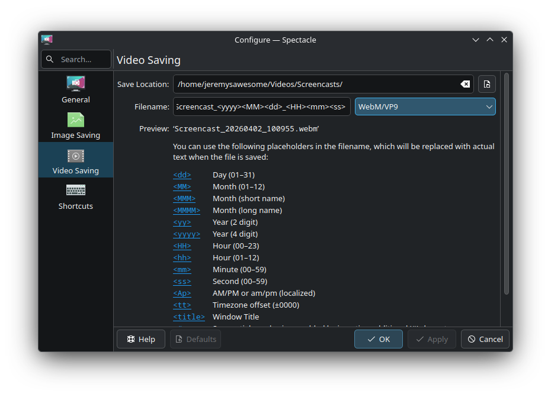
Task: Expand the WebM/VP9 format dropdown
Action: point(425,106)
